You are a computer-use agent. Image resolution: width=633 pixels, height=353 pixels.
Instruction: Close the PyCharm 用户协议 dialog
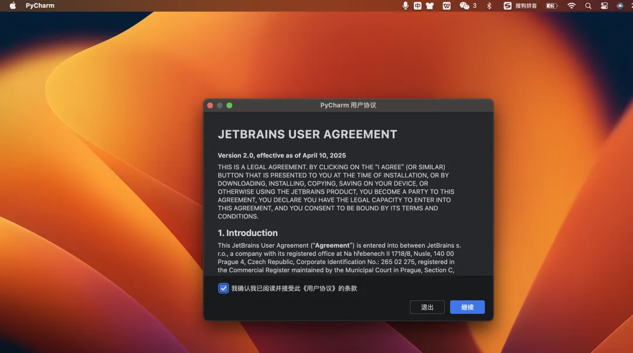pos(210,105)
